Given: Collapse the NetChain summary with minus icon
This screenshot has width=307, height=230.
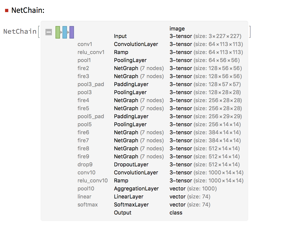Looking at the screenshot, I should (x=49, y=32).
